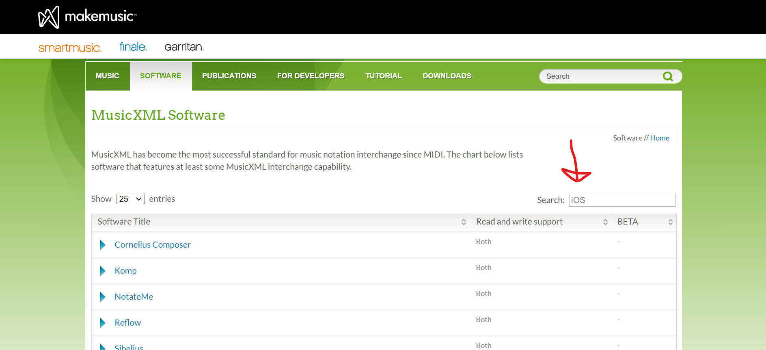This screenshot has width=766, height=350.
Task: Follow the Home breadcrumb link
Action: coord(659,138)
